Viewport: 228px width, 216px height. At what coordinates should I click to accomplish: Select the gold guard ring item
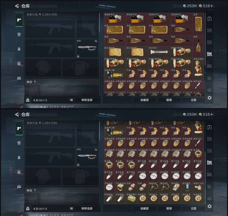click(x=120, y=187)
